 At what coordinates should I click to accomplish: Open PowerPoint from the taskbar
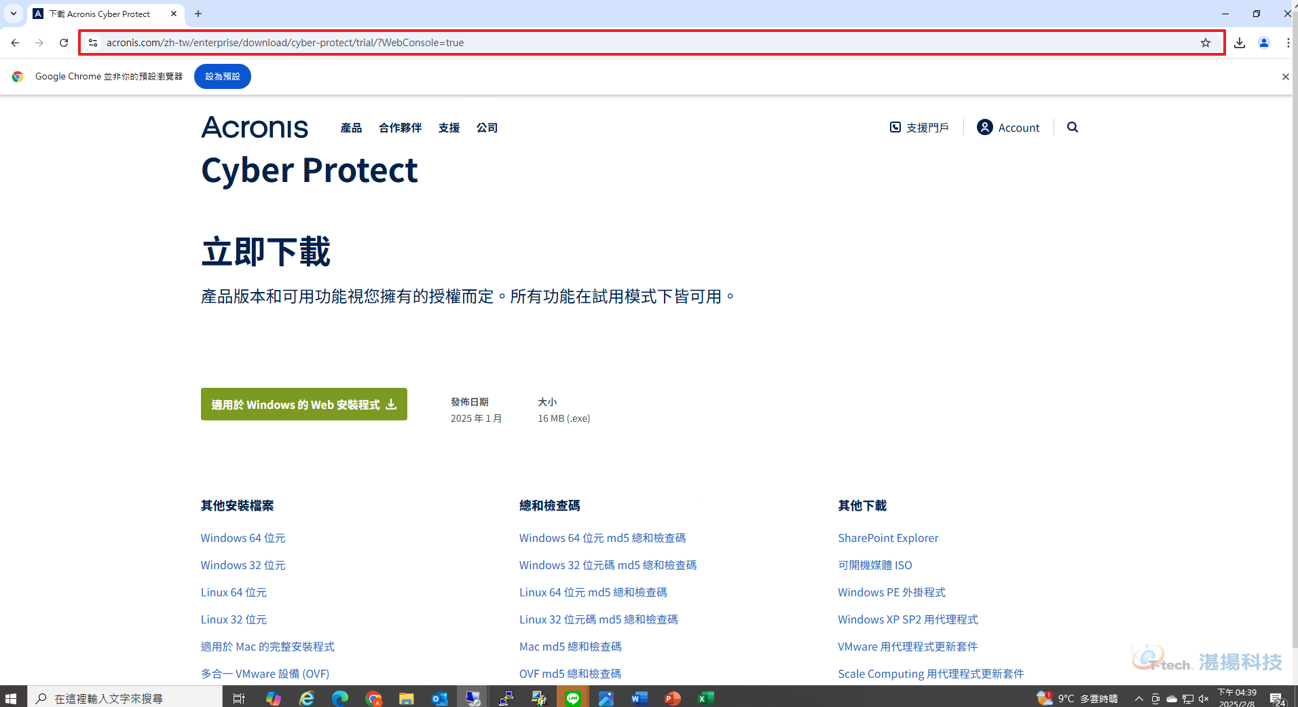[x=672, y=697]
